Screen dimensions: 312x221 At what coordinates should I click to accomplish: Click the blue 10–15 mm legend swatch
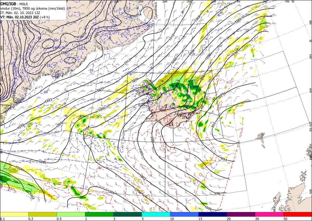[184, 214]
